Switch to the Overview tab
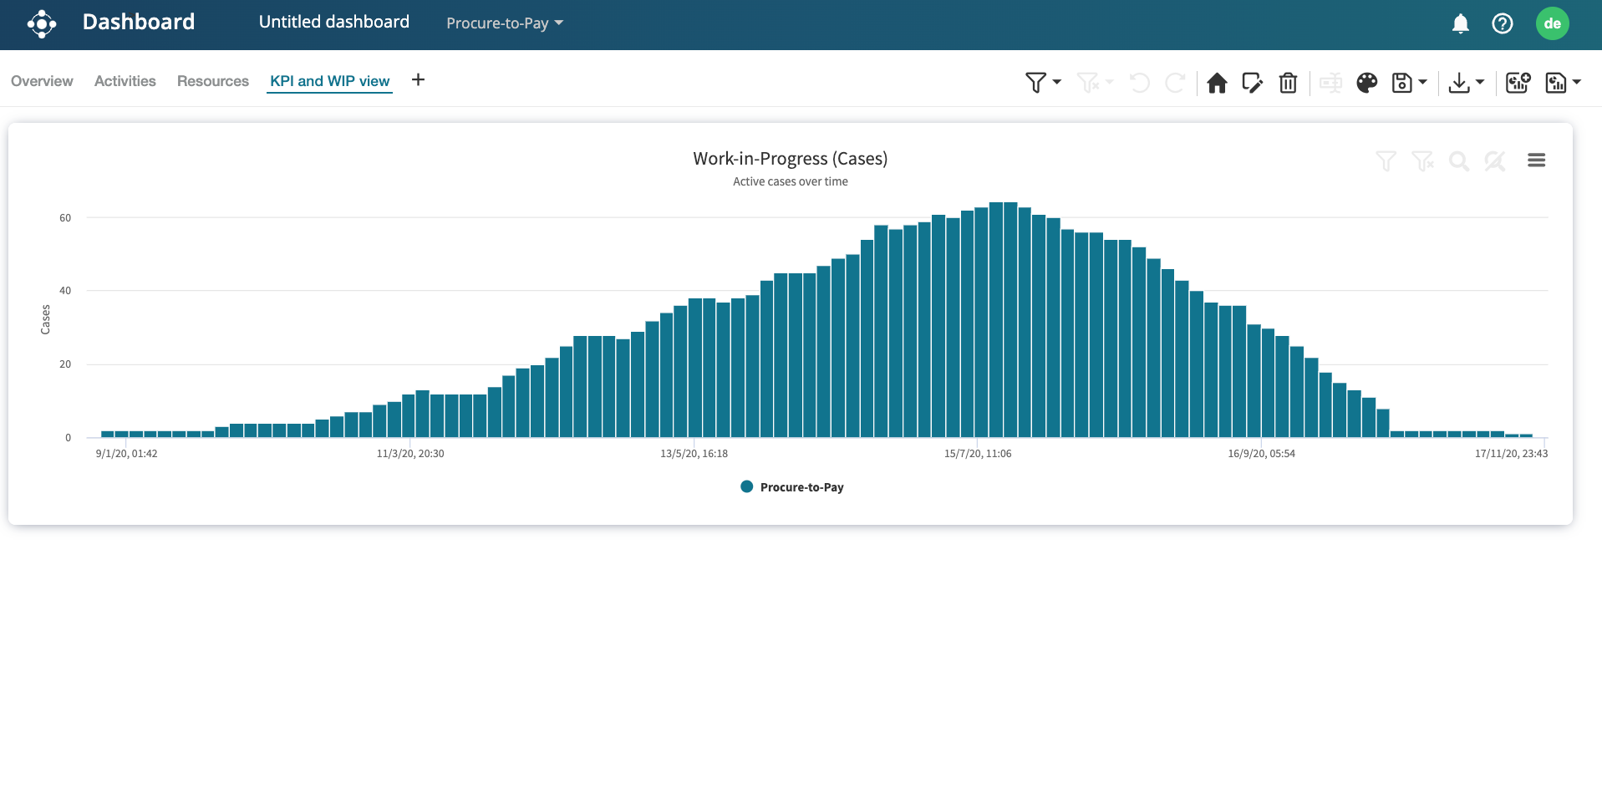This screenshot has width=1602, height=804. pos(42,81)
